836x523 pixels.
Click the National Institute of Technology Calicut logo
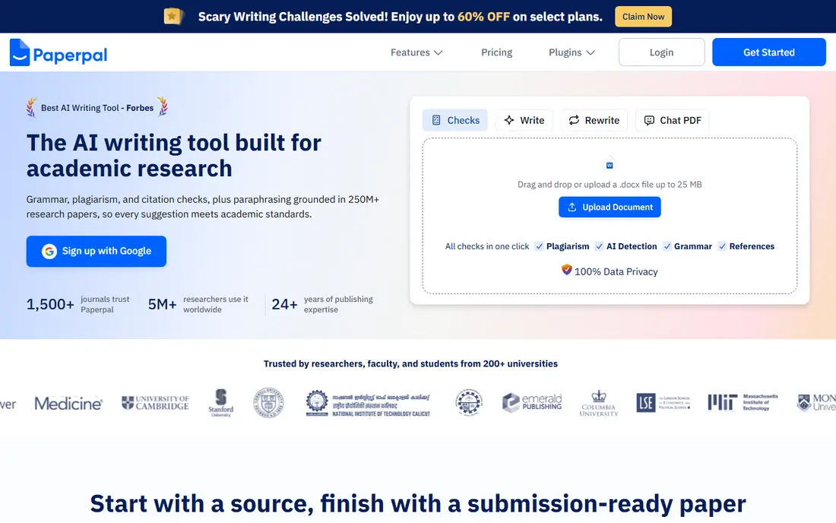point(368,403)
